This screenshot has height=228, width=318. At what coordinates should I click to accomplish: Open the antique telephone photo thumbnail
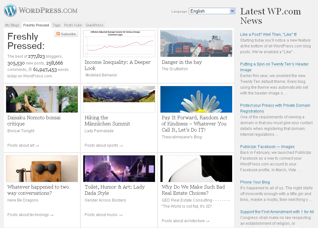(42, 169)
